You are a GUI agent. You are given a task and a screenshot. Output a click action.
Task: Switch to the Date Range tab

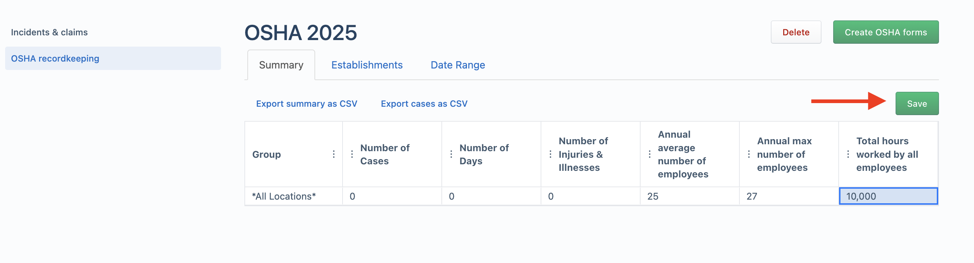coord(457,65)
